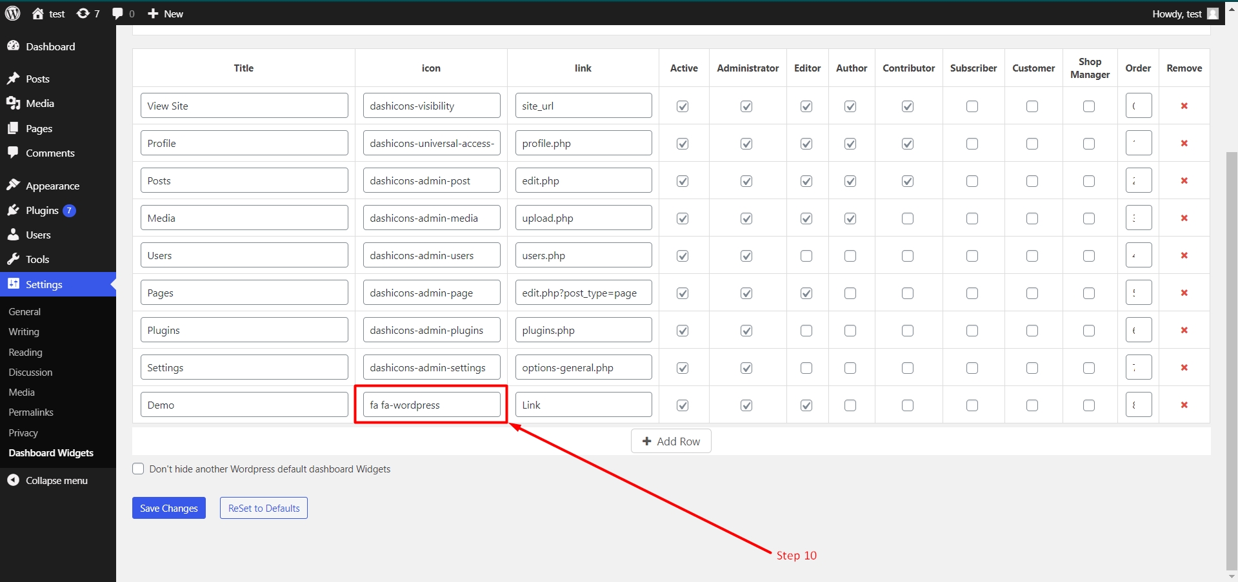The image size is (1238, 582).
Task: Toggle Customer checkbox for Media row
Action: [x=1032, y=218]
